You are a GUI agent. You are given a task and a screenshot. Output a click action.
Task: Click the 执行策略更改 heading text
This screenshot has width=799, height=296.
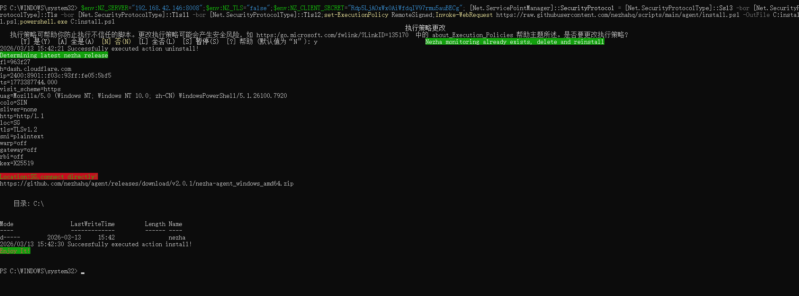(425, 28)
